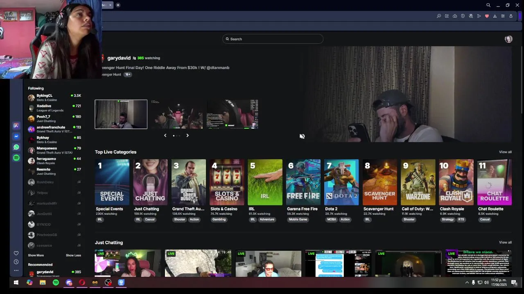The height and width of the screenshot is (294, 524).
Task: Click Show Less under Following
Action: click(73, 255)
